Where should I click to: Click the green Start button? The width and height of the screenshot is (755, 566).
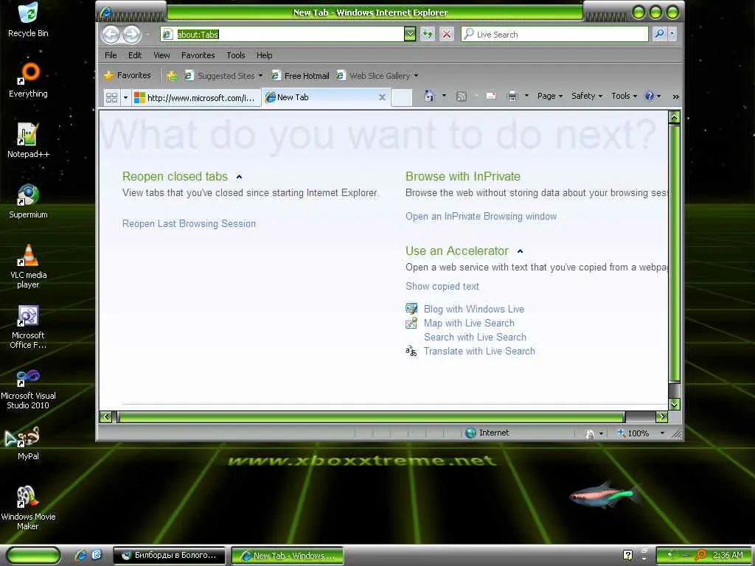point(34,556)
